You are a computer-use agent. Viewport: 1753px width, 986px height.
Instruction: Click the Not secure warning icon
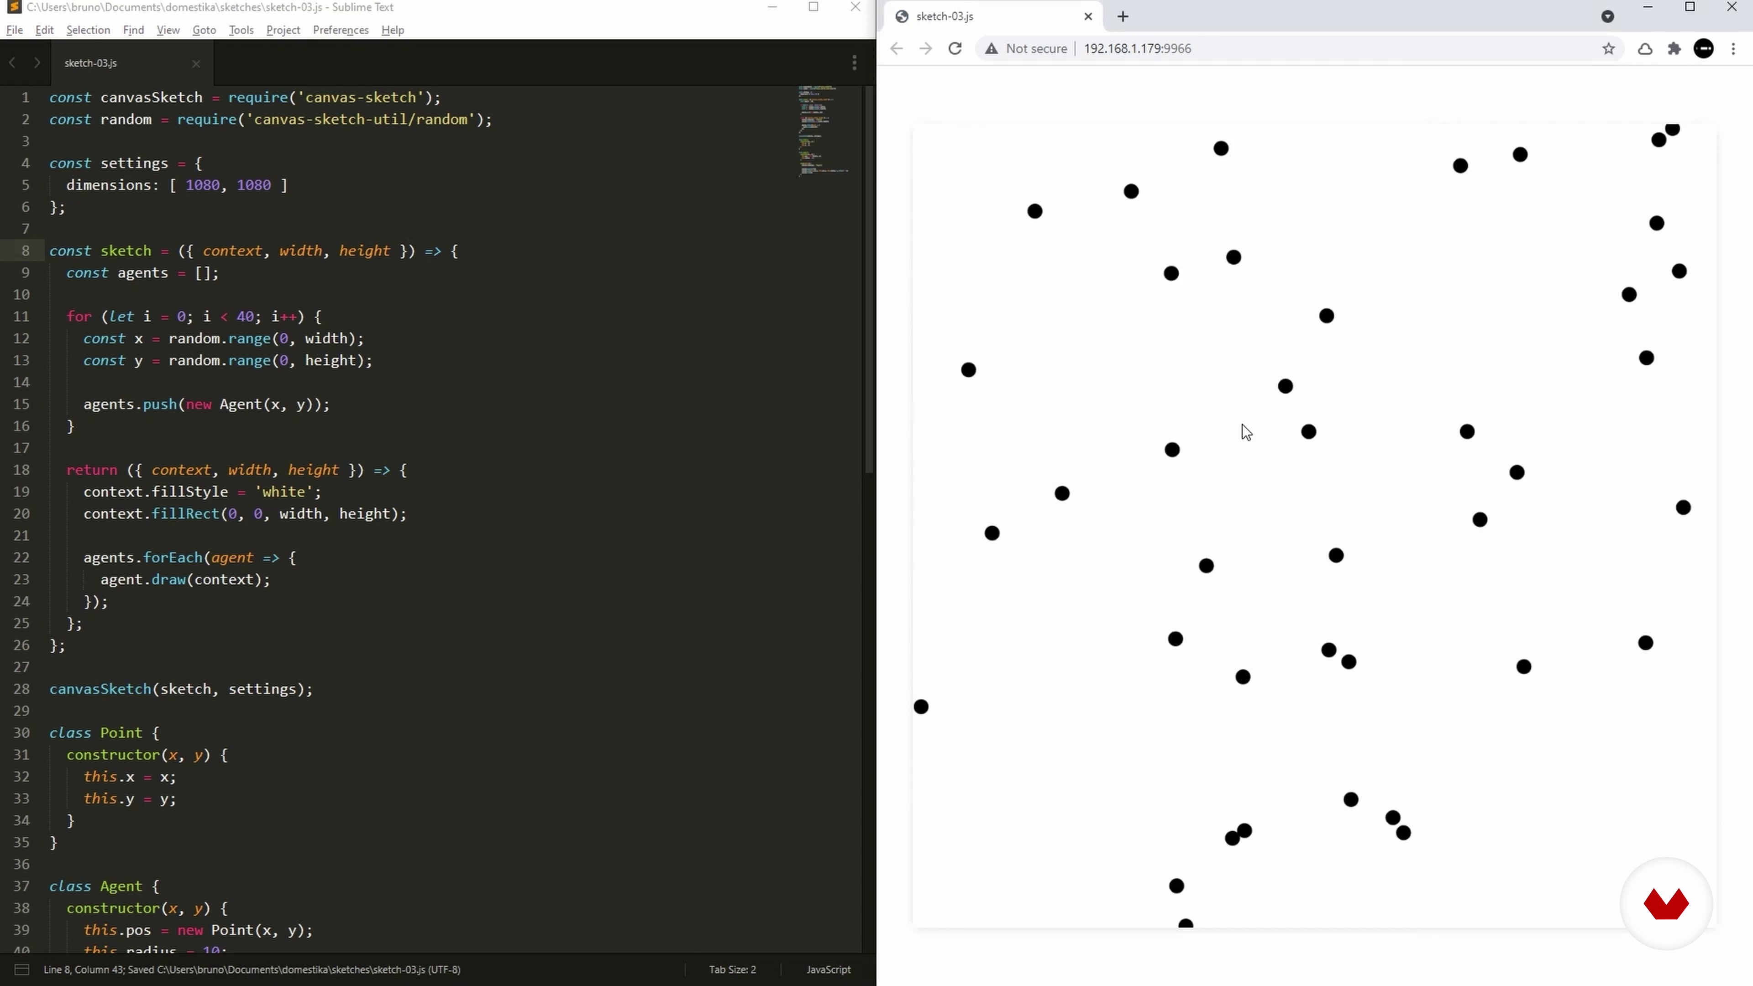(x=992, y=48)
